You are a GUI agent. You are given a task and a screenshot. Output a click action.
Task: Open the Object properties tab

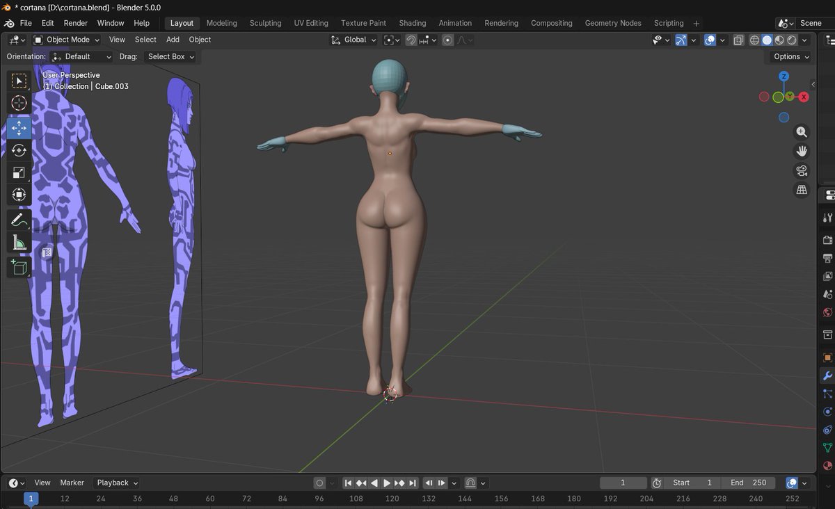[x=827, y=358]
